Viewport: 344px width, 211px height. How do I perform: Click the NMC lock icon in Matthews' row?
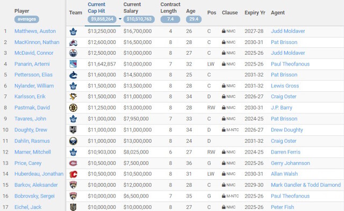(x=224, y=31)
